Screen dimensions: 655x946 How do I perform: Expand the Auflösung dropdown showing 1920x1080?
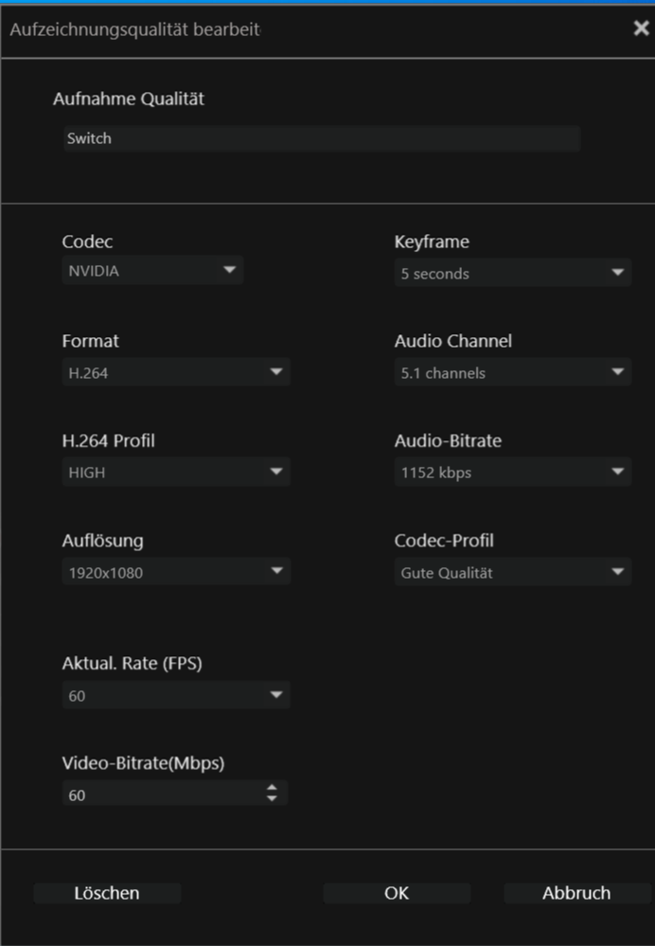tap(175, 572)
